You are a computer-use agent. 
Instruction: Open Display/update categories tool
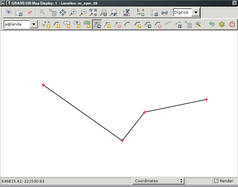click(168, 23)
